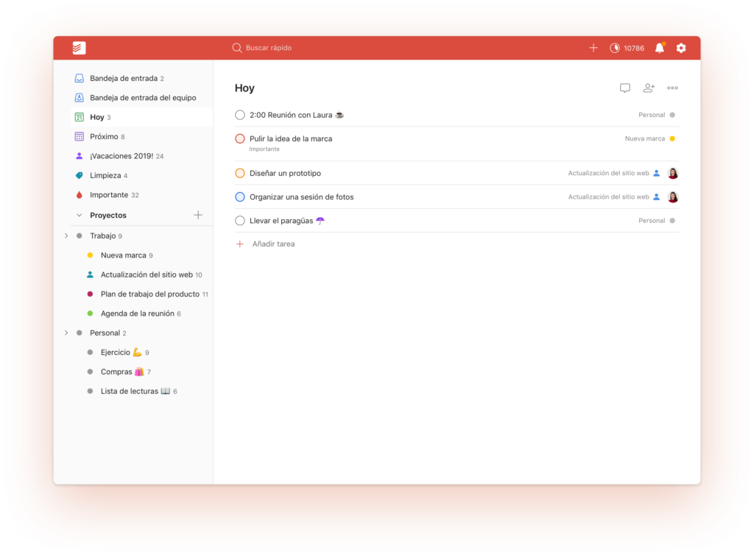Add a new project with plus icon

(198, 215)
